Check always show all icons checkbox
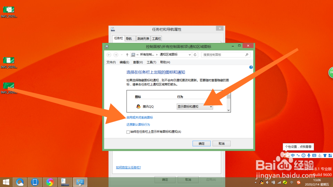The height and width of the screenshot is (187, 333). (x=128, y=132)
